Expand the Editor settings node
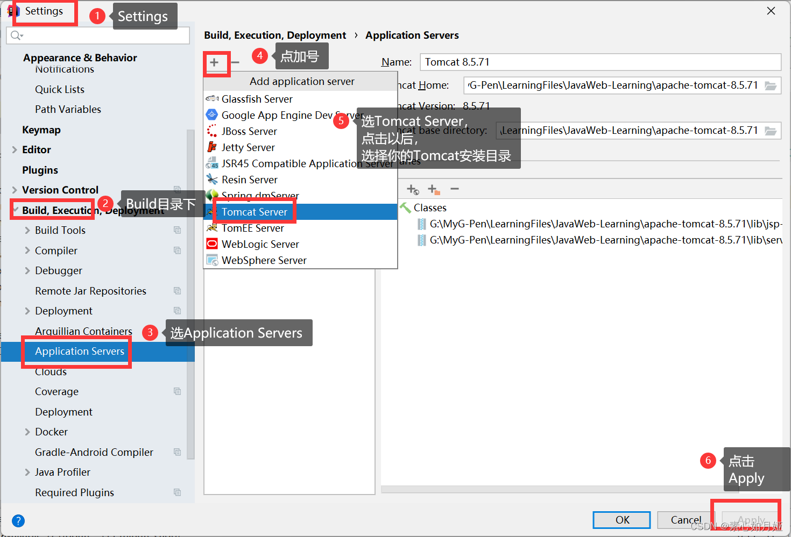This screenshot has height=537, width=791. (15, 150)
